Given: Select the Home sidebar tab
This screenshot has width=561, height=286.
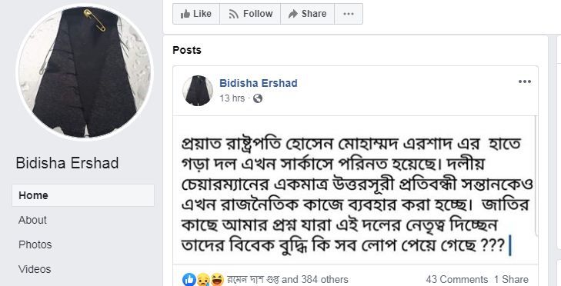Looking at the screenshot, I should point(83,195).
